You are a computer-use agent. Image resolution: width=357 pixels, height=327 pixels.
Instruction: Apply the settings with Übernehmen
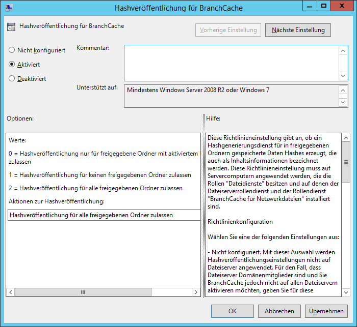coord(326,311)
